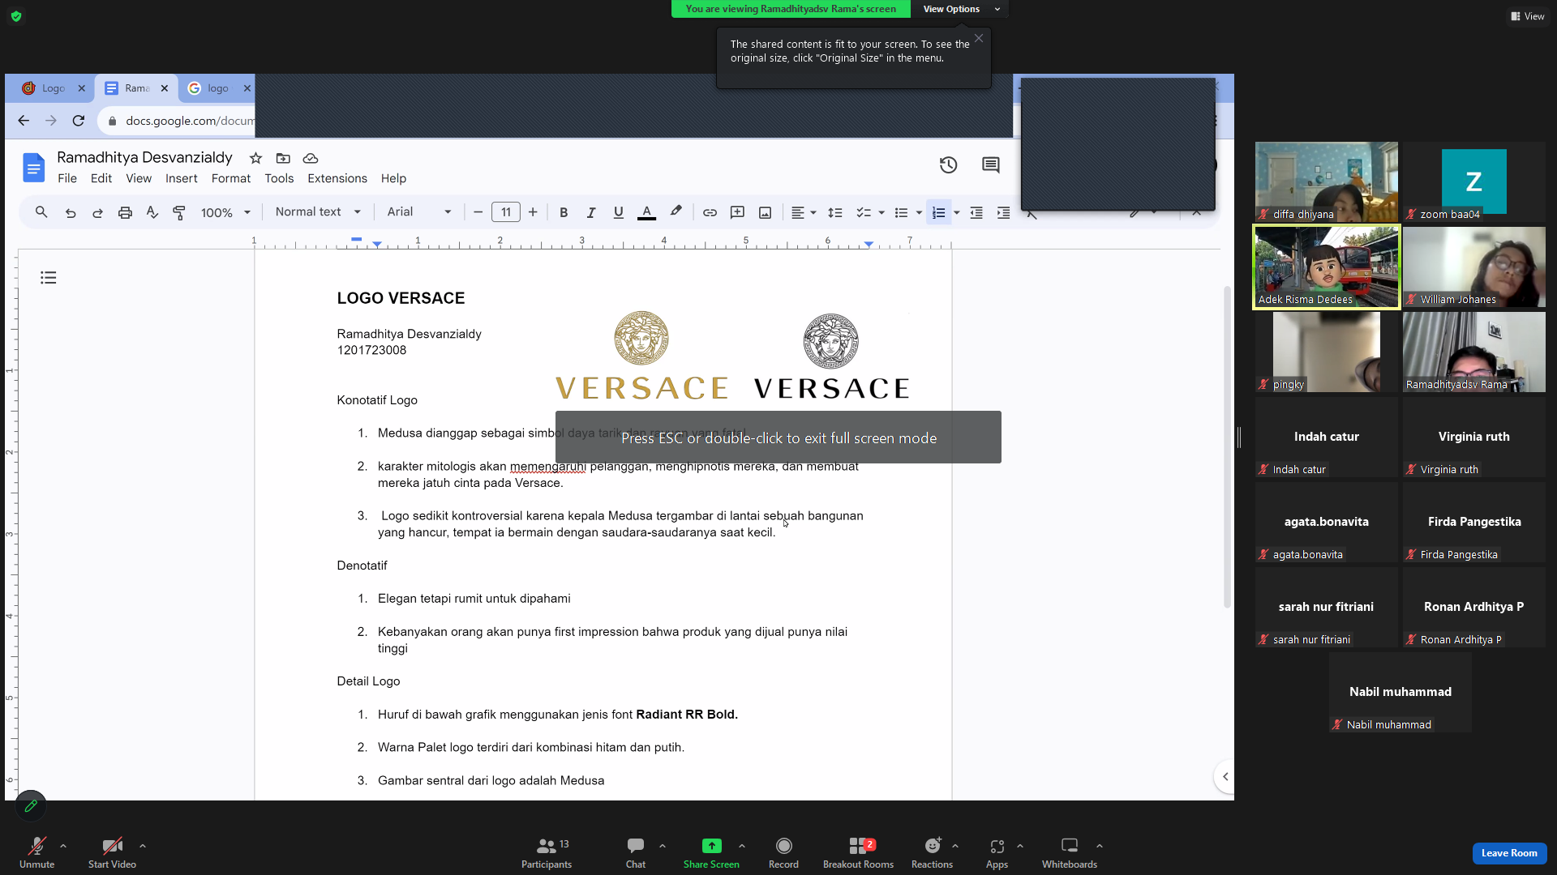Viewport: 1557px width, 875px height.
Task: Open the Format menu
Action: 231,178
